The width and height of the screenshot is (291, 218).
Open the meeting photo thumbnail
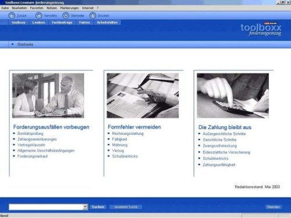click(48, 95)
